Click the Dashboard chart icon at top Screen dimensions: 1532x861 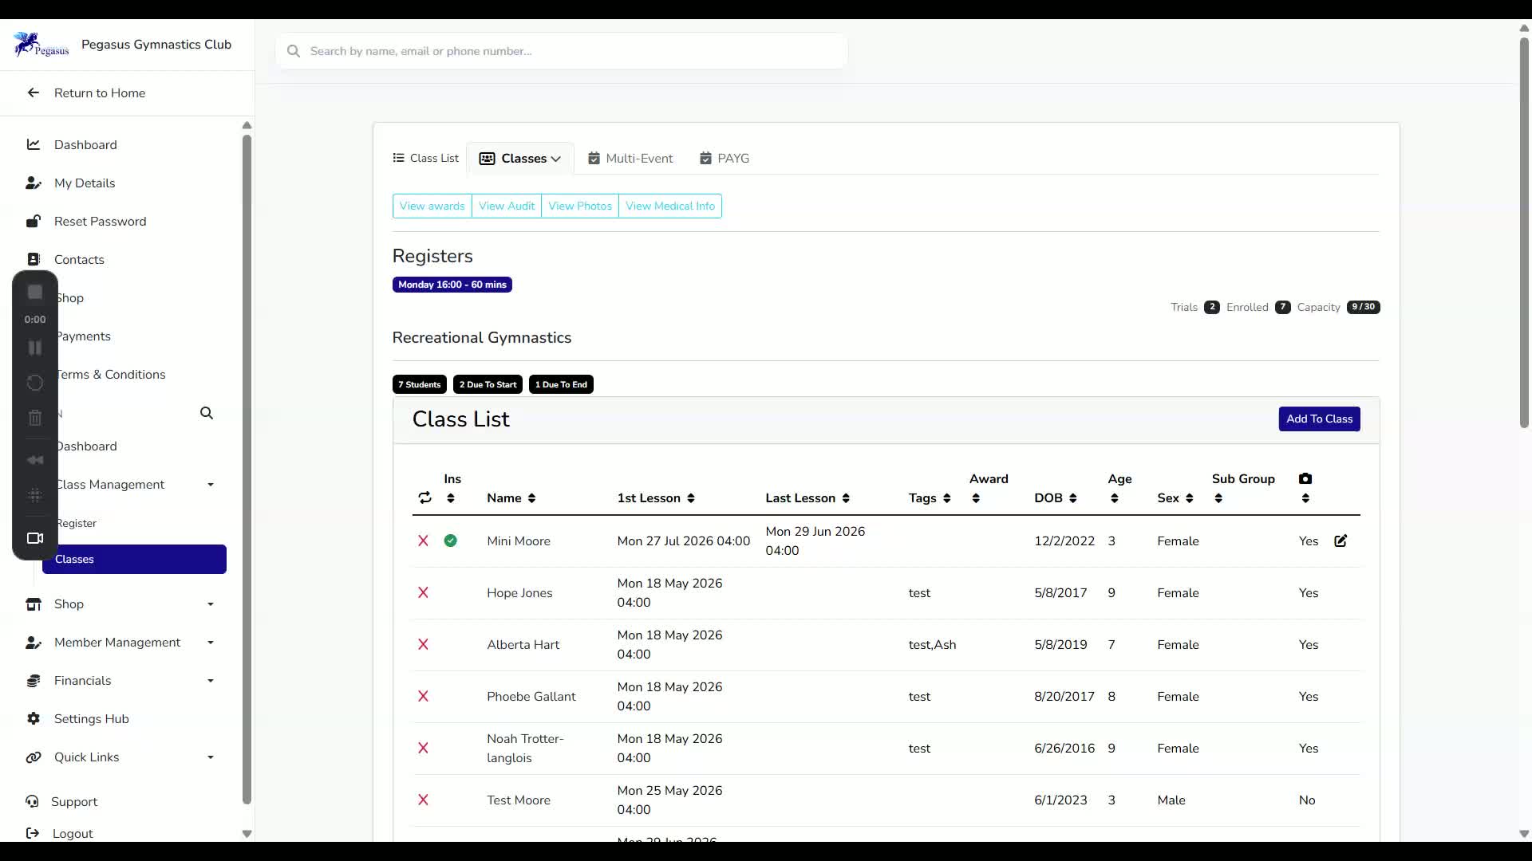pyautogui.click(x=34, y=144)
